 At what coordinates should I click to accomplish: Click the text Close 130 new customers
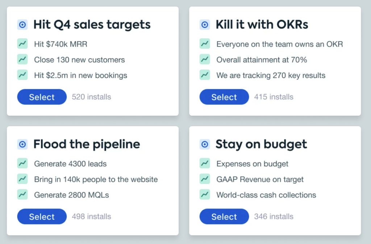79,60
